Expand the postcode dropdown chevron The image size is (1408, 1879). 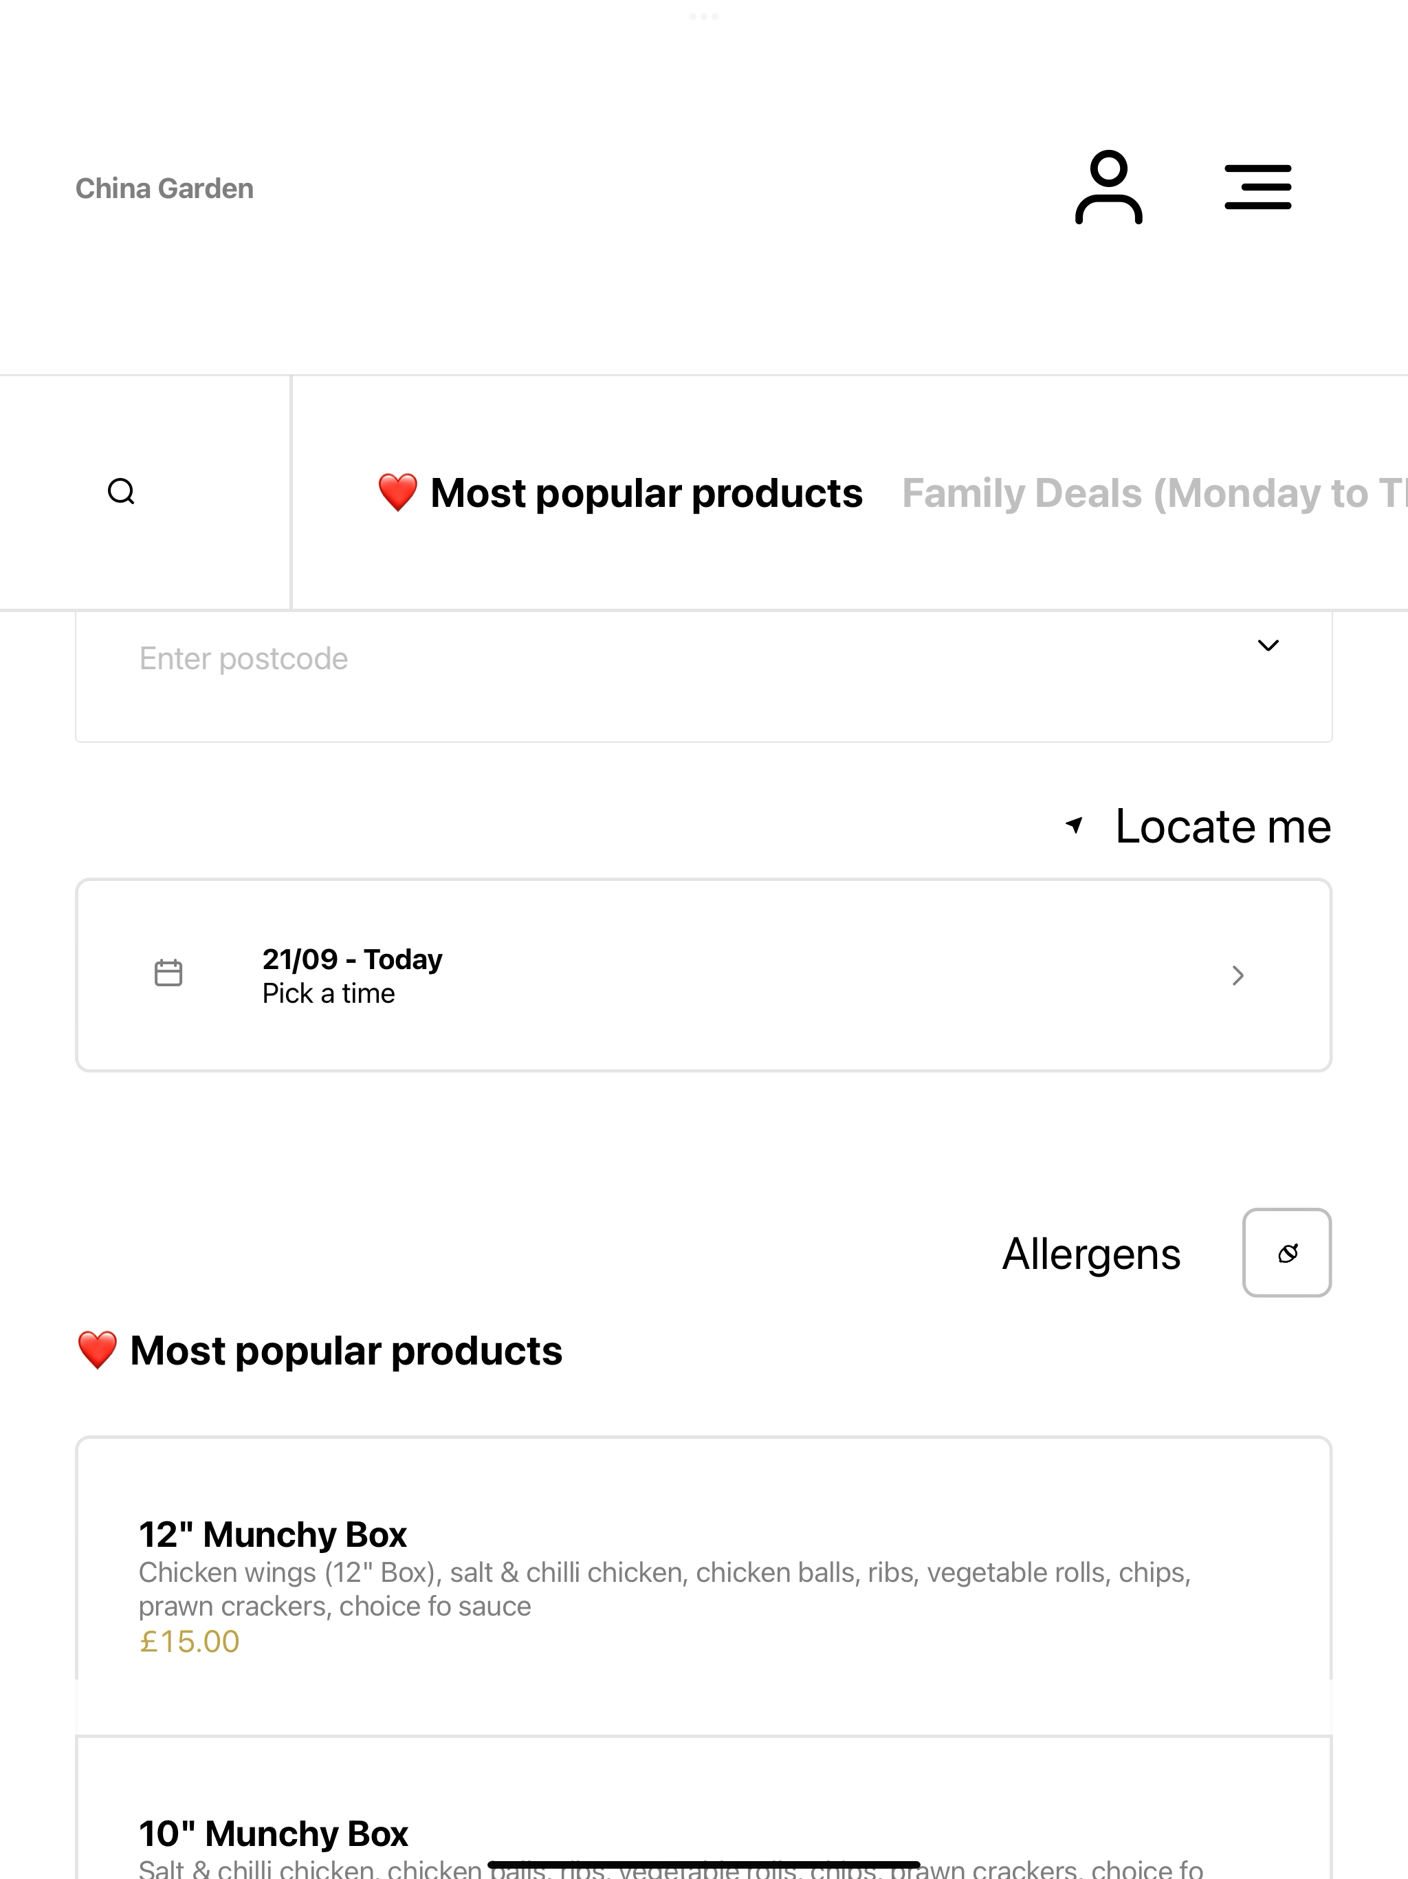click(1268, 646)
